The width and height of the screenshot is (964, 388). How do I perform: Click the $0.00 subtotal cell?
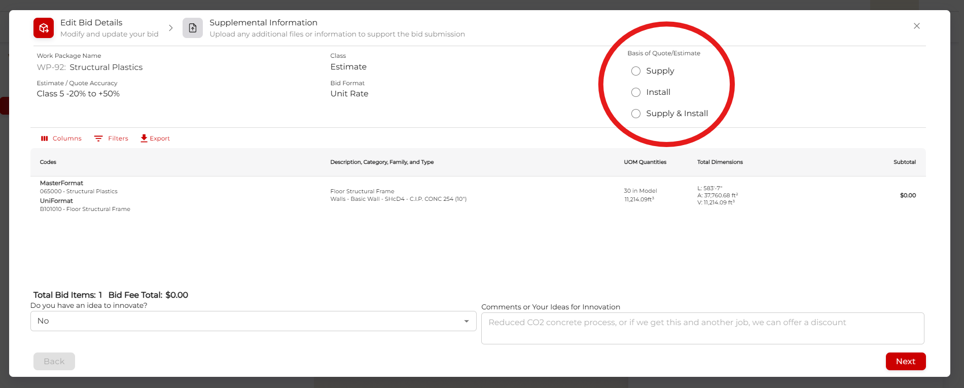click(908, 195)
